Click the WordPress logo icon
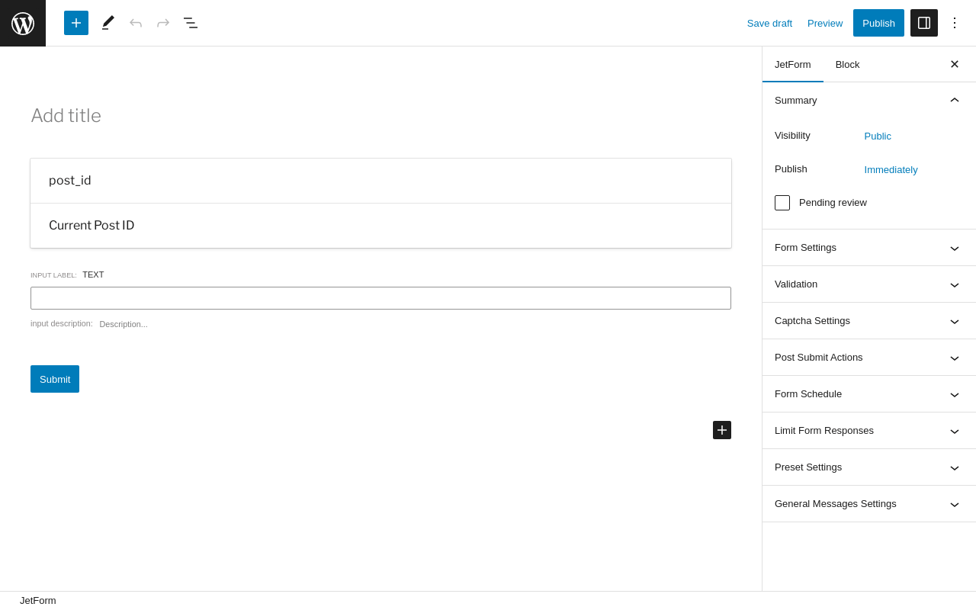Screen dimensions: 976x610 [x=23, y=23]
